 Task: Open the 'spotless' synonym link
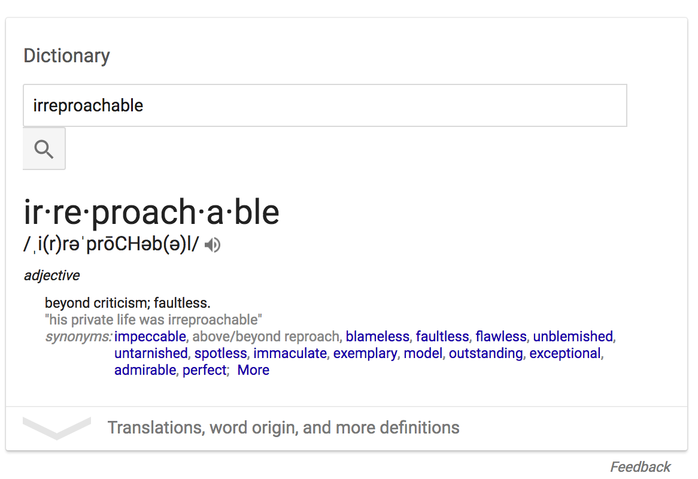[x=220, y=353]
